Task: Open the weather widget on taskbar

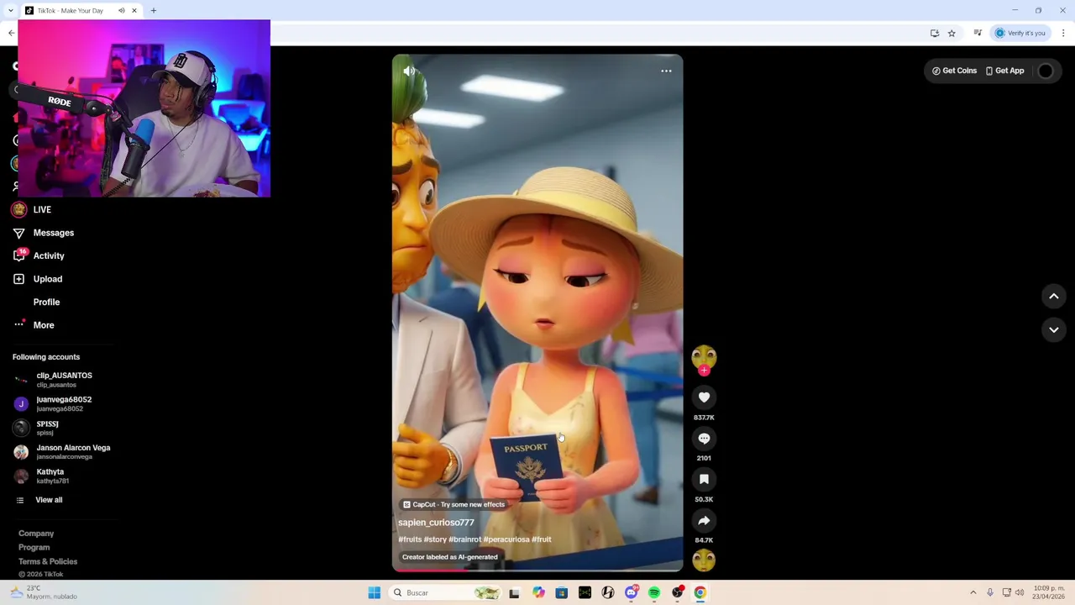Action: pyautogui.click(x=44, y=592)
